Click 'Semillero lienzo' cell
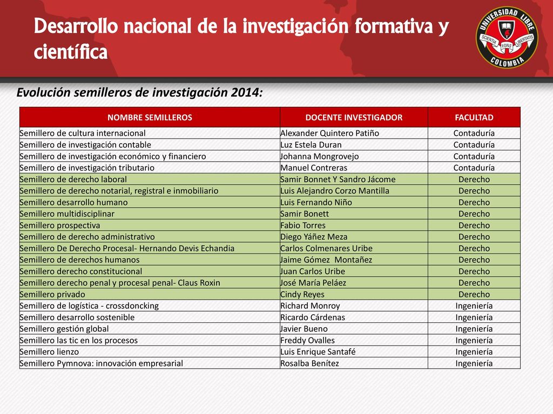553x414 pixels. point(150,351)
